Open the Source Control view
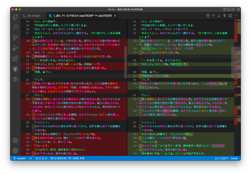 pos(15,38)
